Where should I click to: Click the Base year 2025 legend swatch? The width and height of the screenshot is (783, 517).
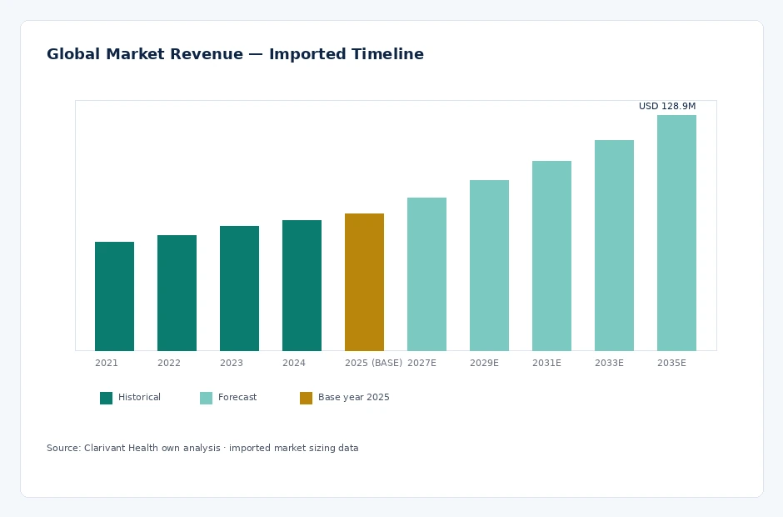pyautogui.click(x=306, y=398)
